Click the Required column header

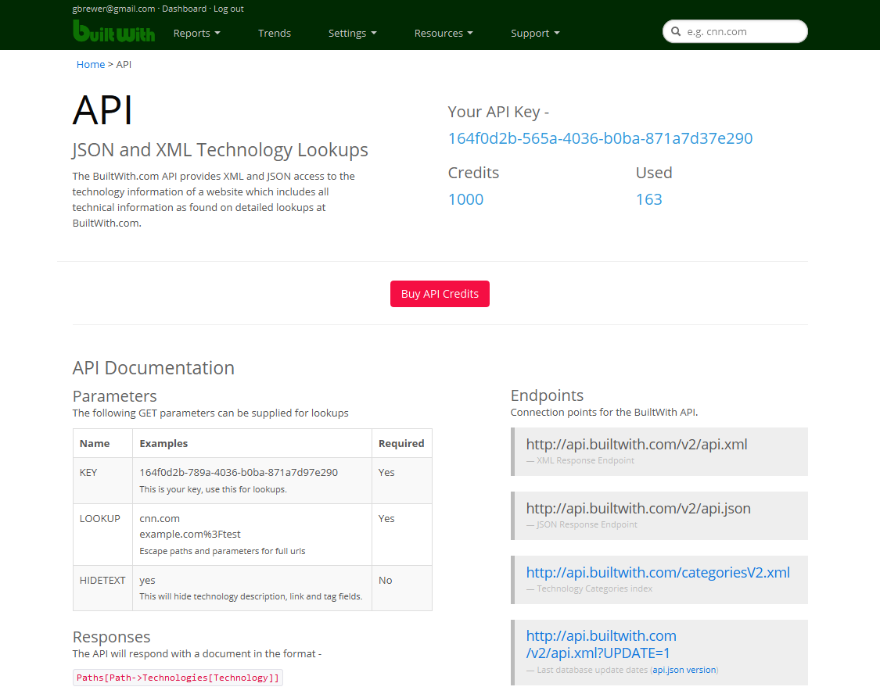tap(401, 443)
